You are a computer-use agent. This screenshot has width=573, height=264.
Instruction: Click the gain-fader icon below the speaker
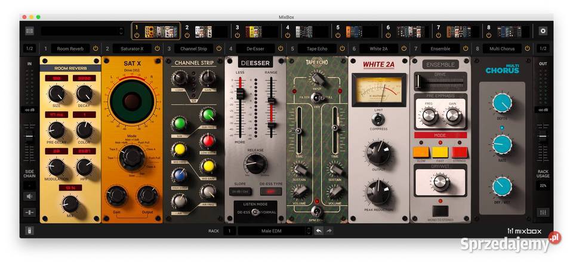click(29, 212)
